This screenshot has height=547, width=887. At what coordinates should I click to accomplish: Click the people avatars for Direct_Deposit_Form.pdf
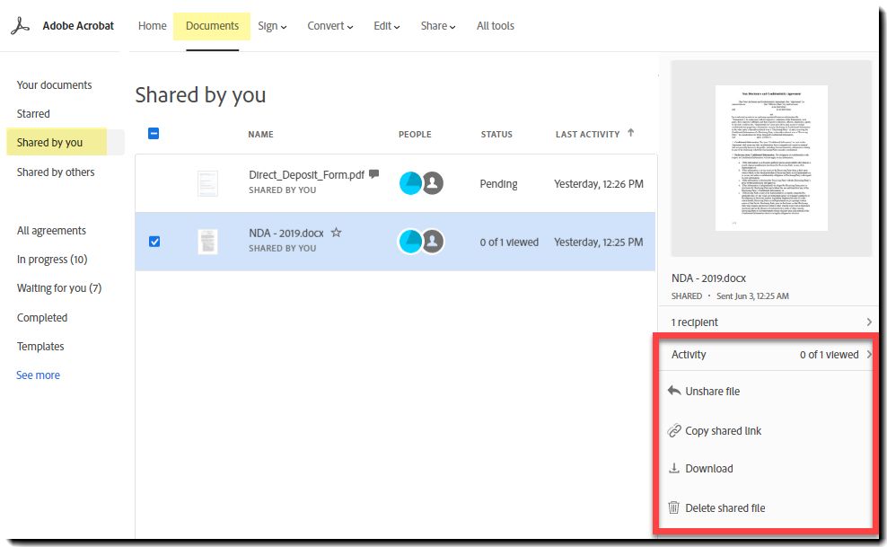tap(421, 183)
